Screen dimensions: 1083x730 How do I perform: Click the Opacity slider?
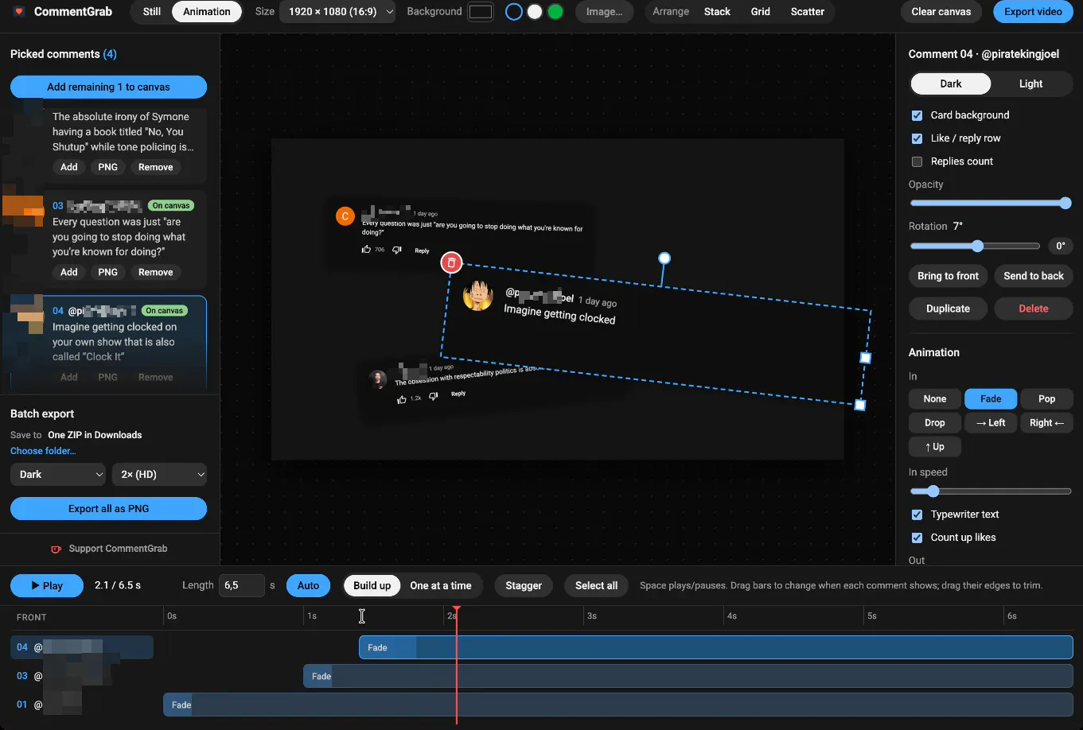(x=991, y=204)
